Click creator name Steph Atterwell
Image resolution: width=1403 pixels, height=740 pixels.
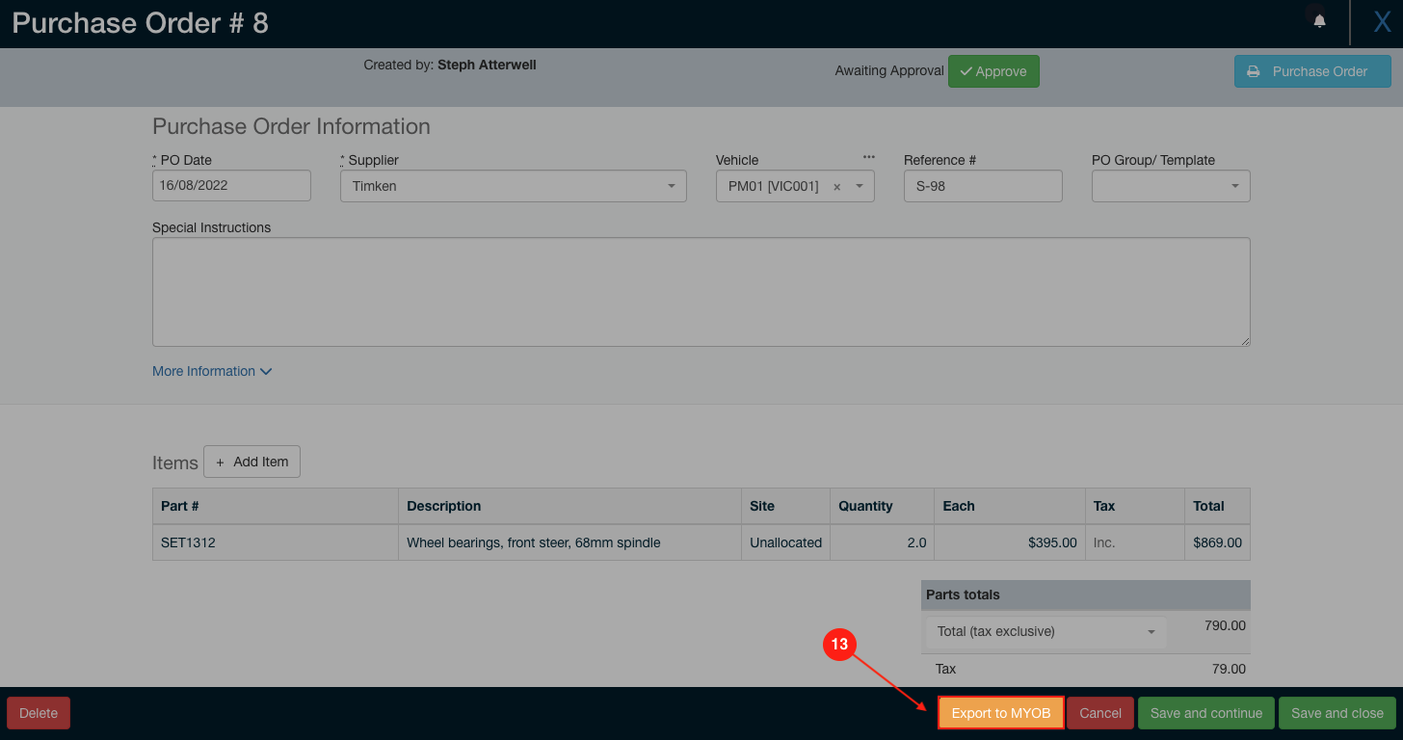(487, 65)
